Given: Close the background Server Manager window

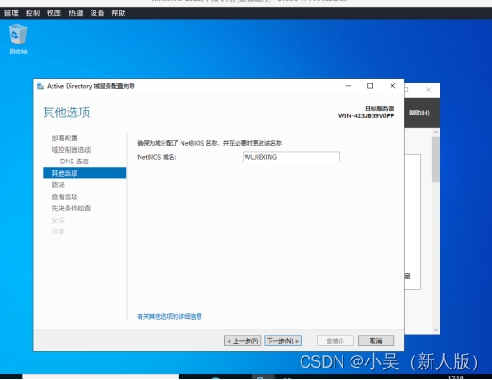Looking at the screenshot, I should click(x=428, y=90).
